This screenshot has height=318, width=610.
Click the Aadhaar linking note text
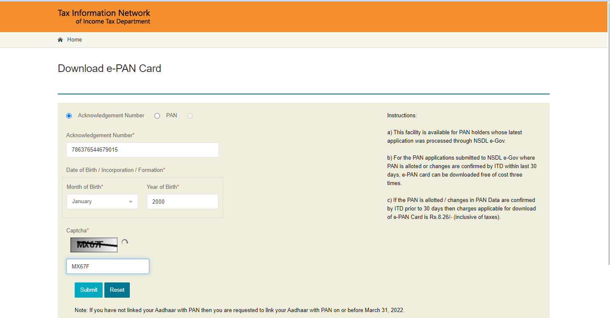pos(239,310)
